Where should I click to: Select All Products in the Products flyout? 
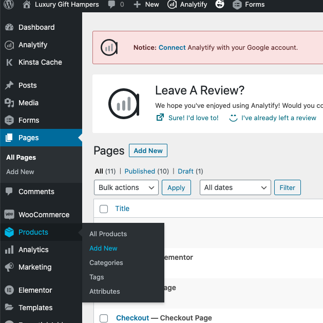pos(108,234)
